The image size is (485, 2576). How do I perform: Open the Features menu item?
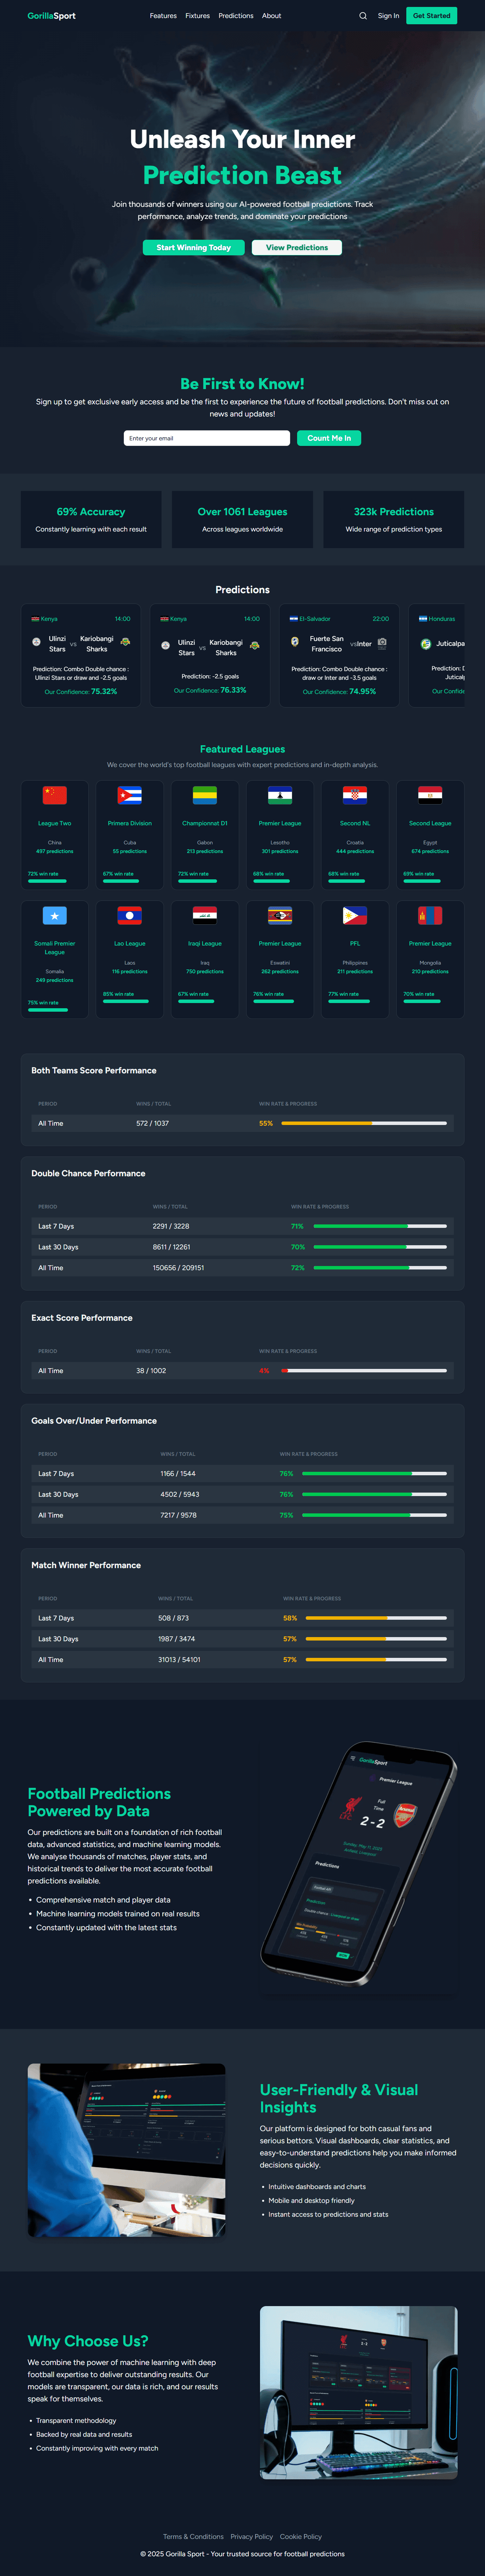click(x=163, y=16)
